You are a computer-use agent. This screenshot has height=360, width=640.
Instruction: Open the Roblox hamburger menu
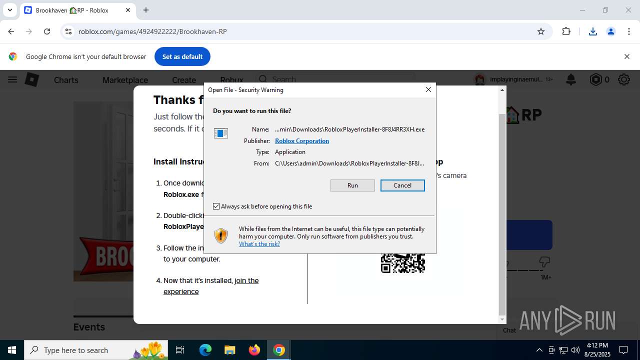[x=12, y=79]
